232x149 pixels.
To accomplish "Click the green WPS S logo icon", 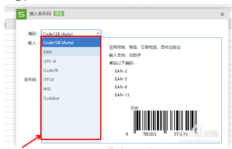I will [x=21, y=14].
